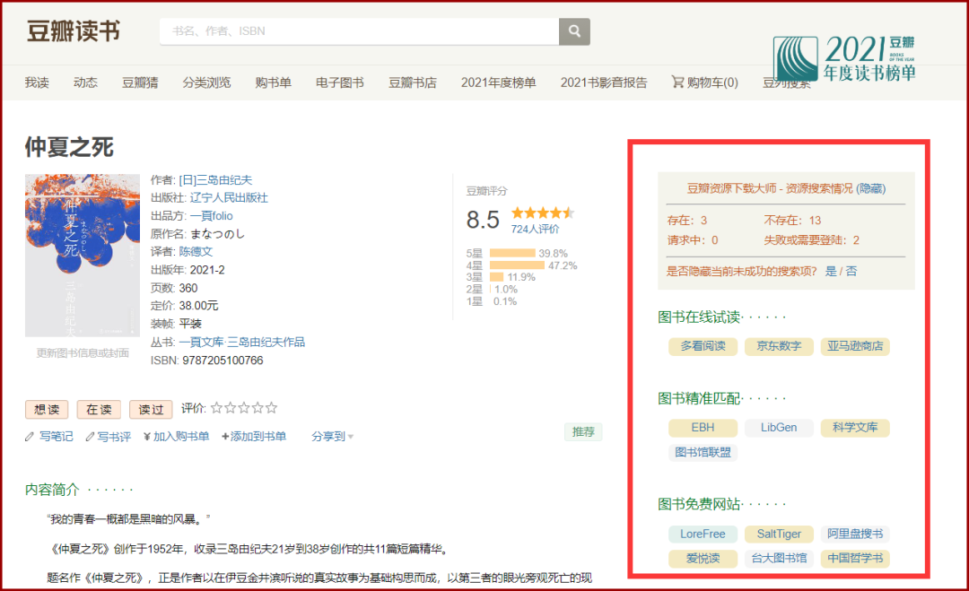Open 多看阅读 online preview

point(703,346)
